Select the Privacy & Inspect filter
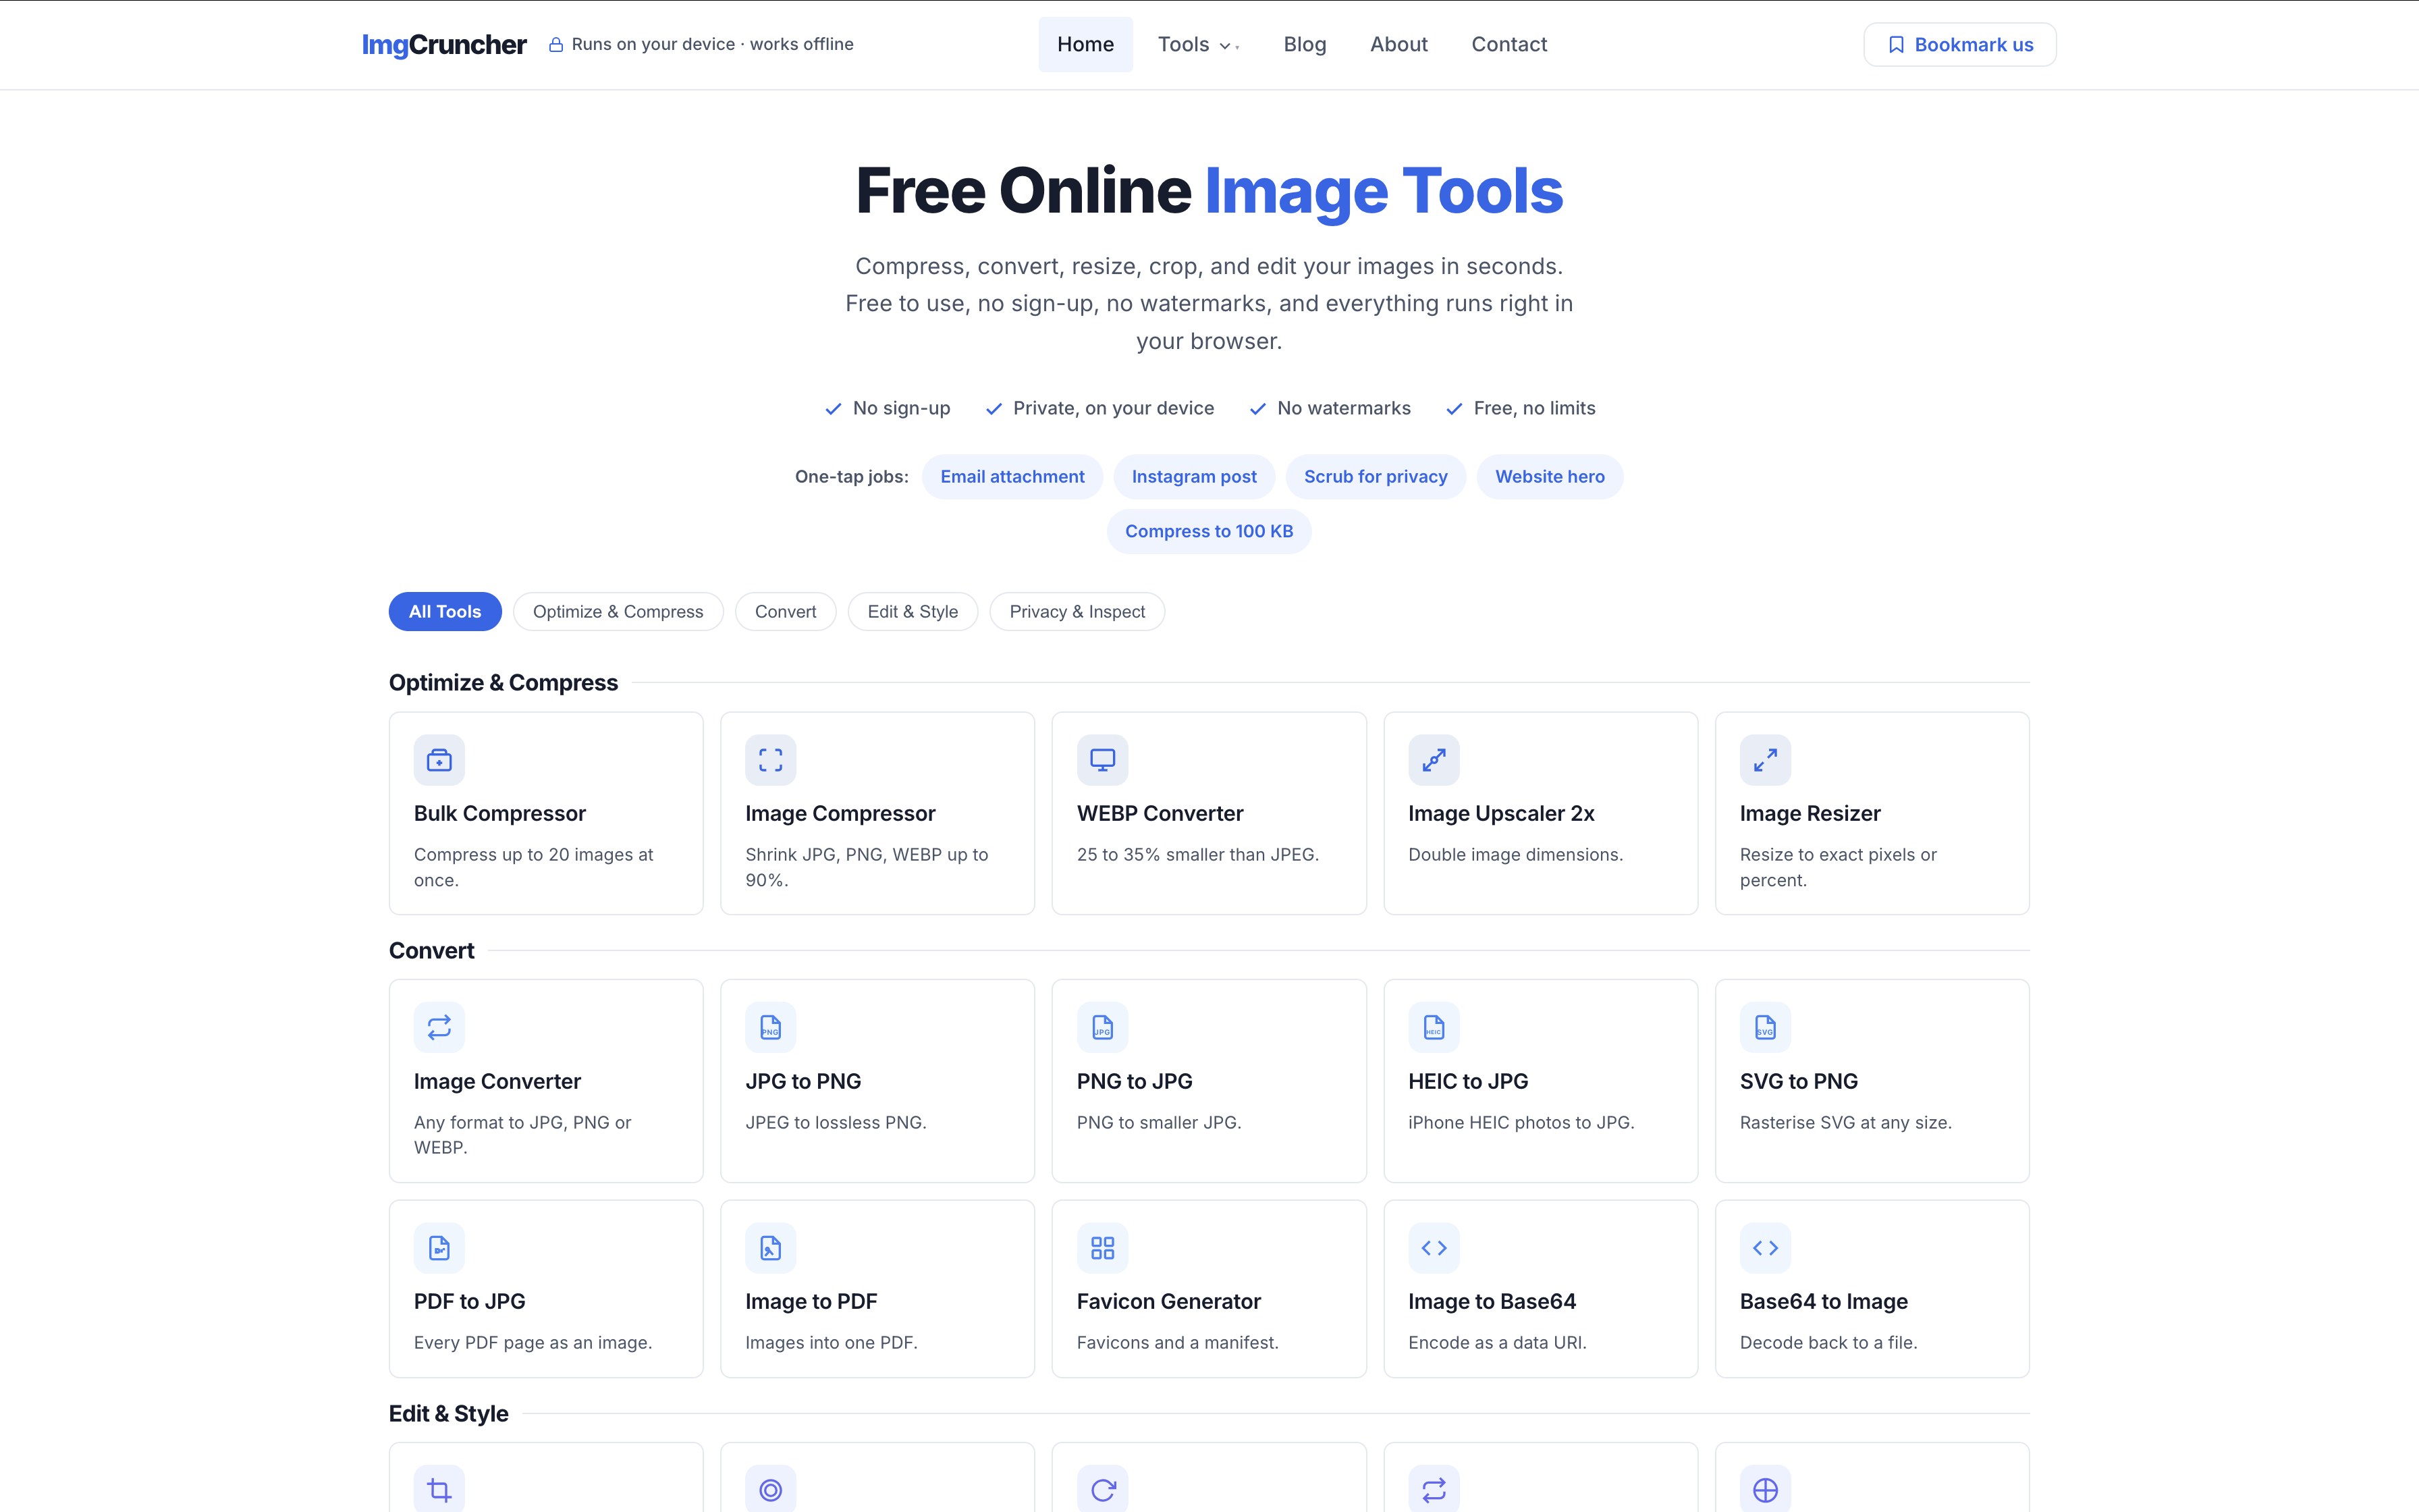The height and width of the screenshot is (1512, 2419). 1077,612
